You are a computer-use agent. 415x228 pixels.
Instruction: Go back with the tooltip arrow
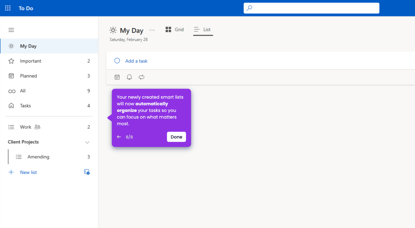click(x=119, y=137)
